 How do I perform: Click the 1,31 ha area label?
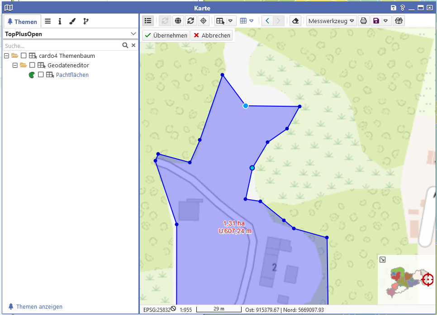coord(234,223)
